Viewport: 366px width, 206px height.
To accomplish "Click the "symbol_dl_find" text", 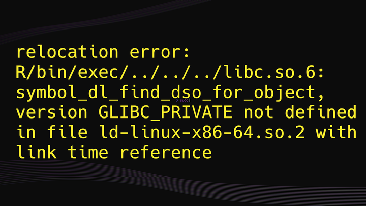I will coord(89,93).
